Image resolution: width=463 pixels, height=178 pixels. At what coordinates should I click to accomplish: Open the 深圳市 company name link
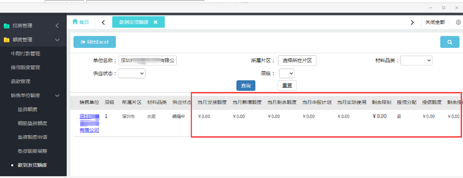point(89,123)
